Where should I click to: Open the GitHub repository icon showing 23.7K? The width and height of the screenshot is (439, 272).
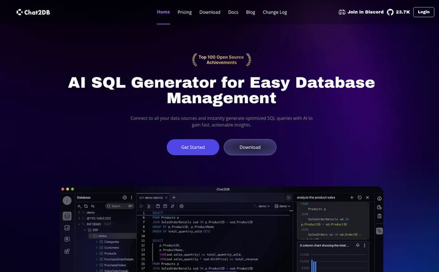pyautogui.click(x=390, y=12)
